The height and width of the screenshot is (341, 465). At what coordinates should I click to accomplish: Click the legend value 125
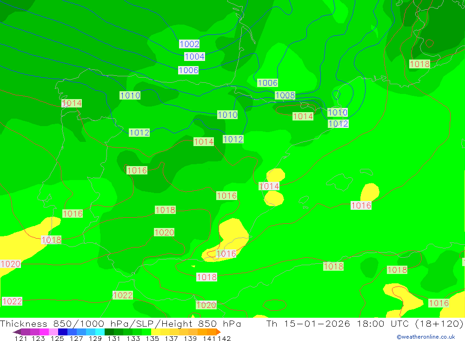[57, 339]
